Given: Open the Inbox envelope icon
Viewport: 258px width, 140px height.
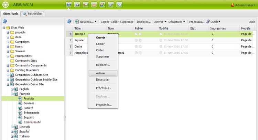Looking at the screenshot, I should pyautogui.click(x=94, y=4).
